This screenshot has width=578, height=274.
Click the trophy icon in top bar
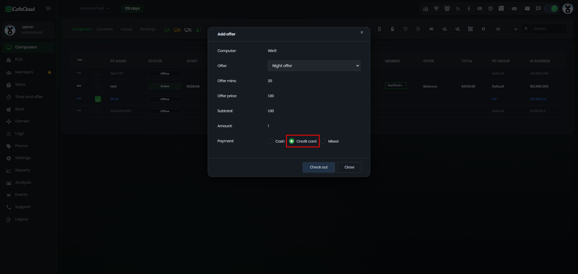(x=436, y=8)
